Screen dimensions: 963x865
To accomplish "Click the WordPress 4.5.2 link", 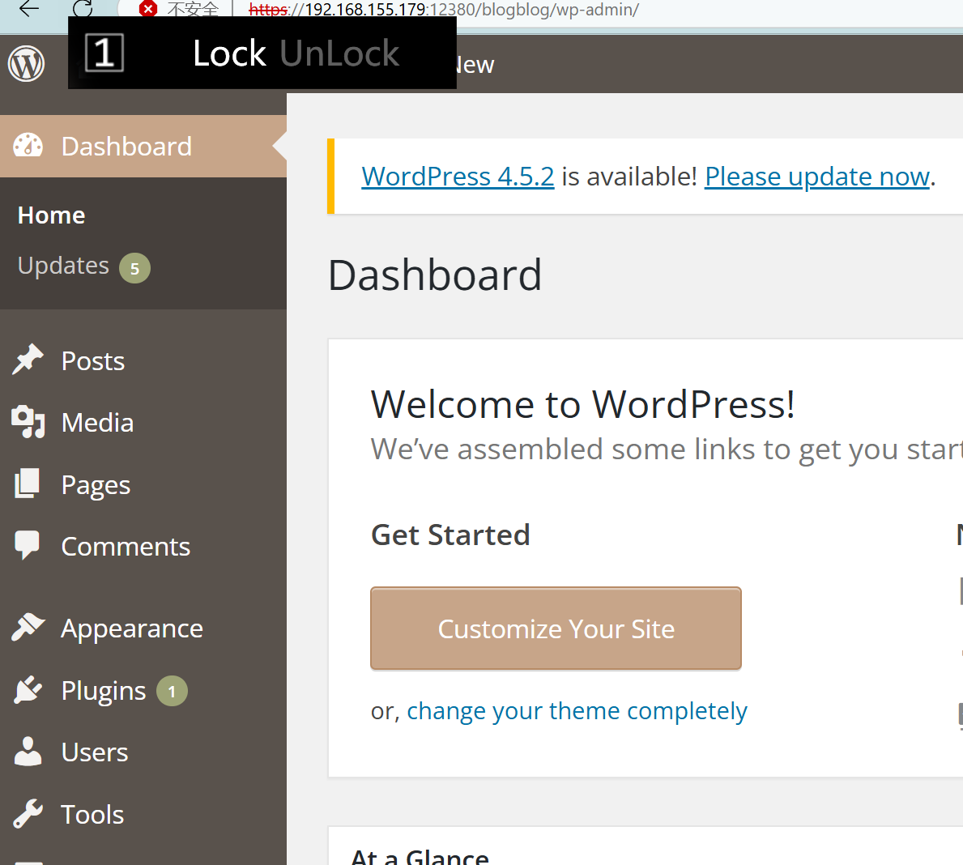I will coord(458,177).
